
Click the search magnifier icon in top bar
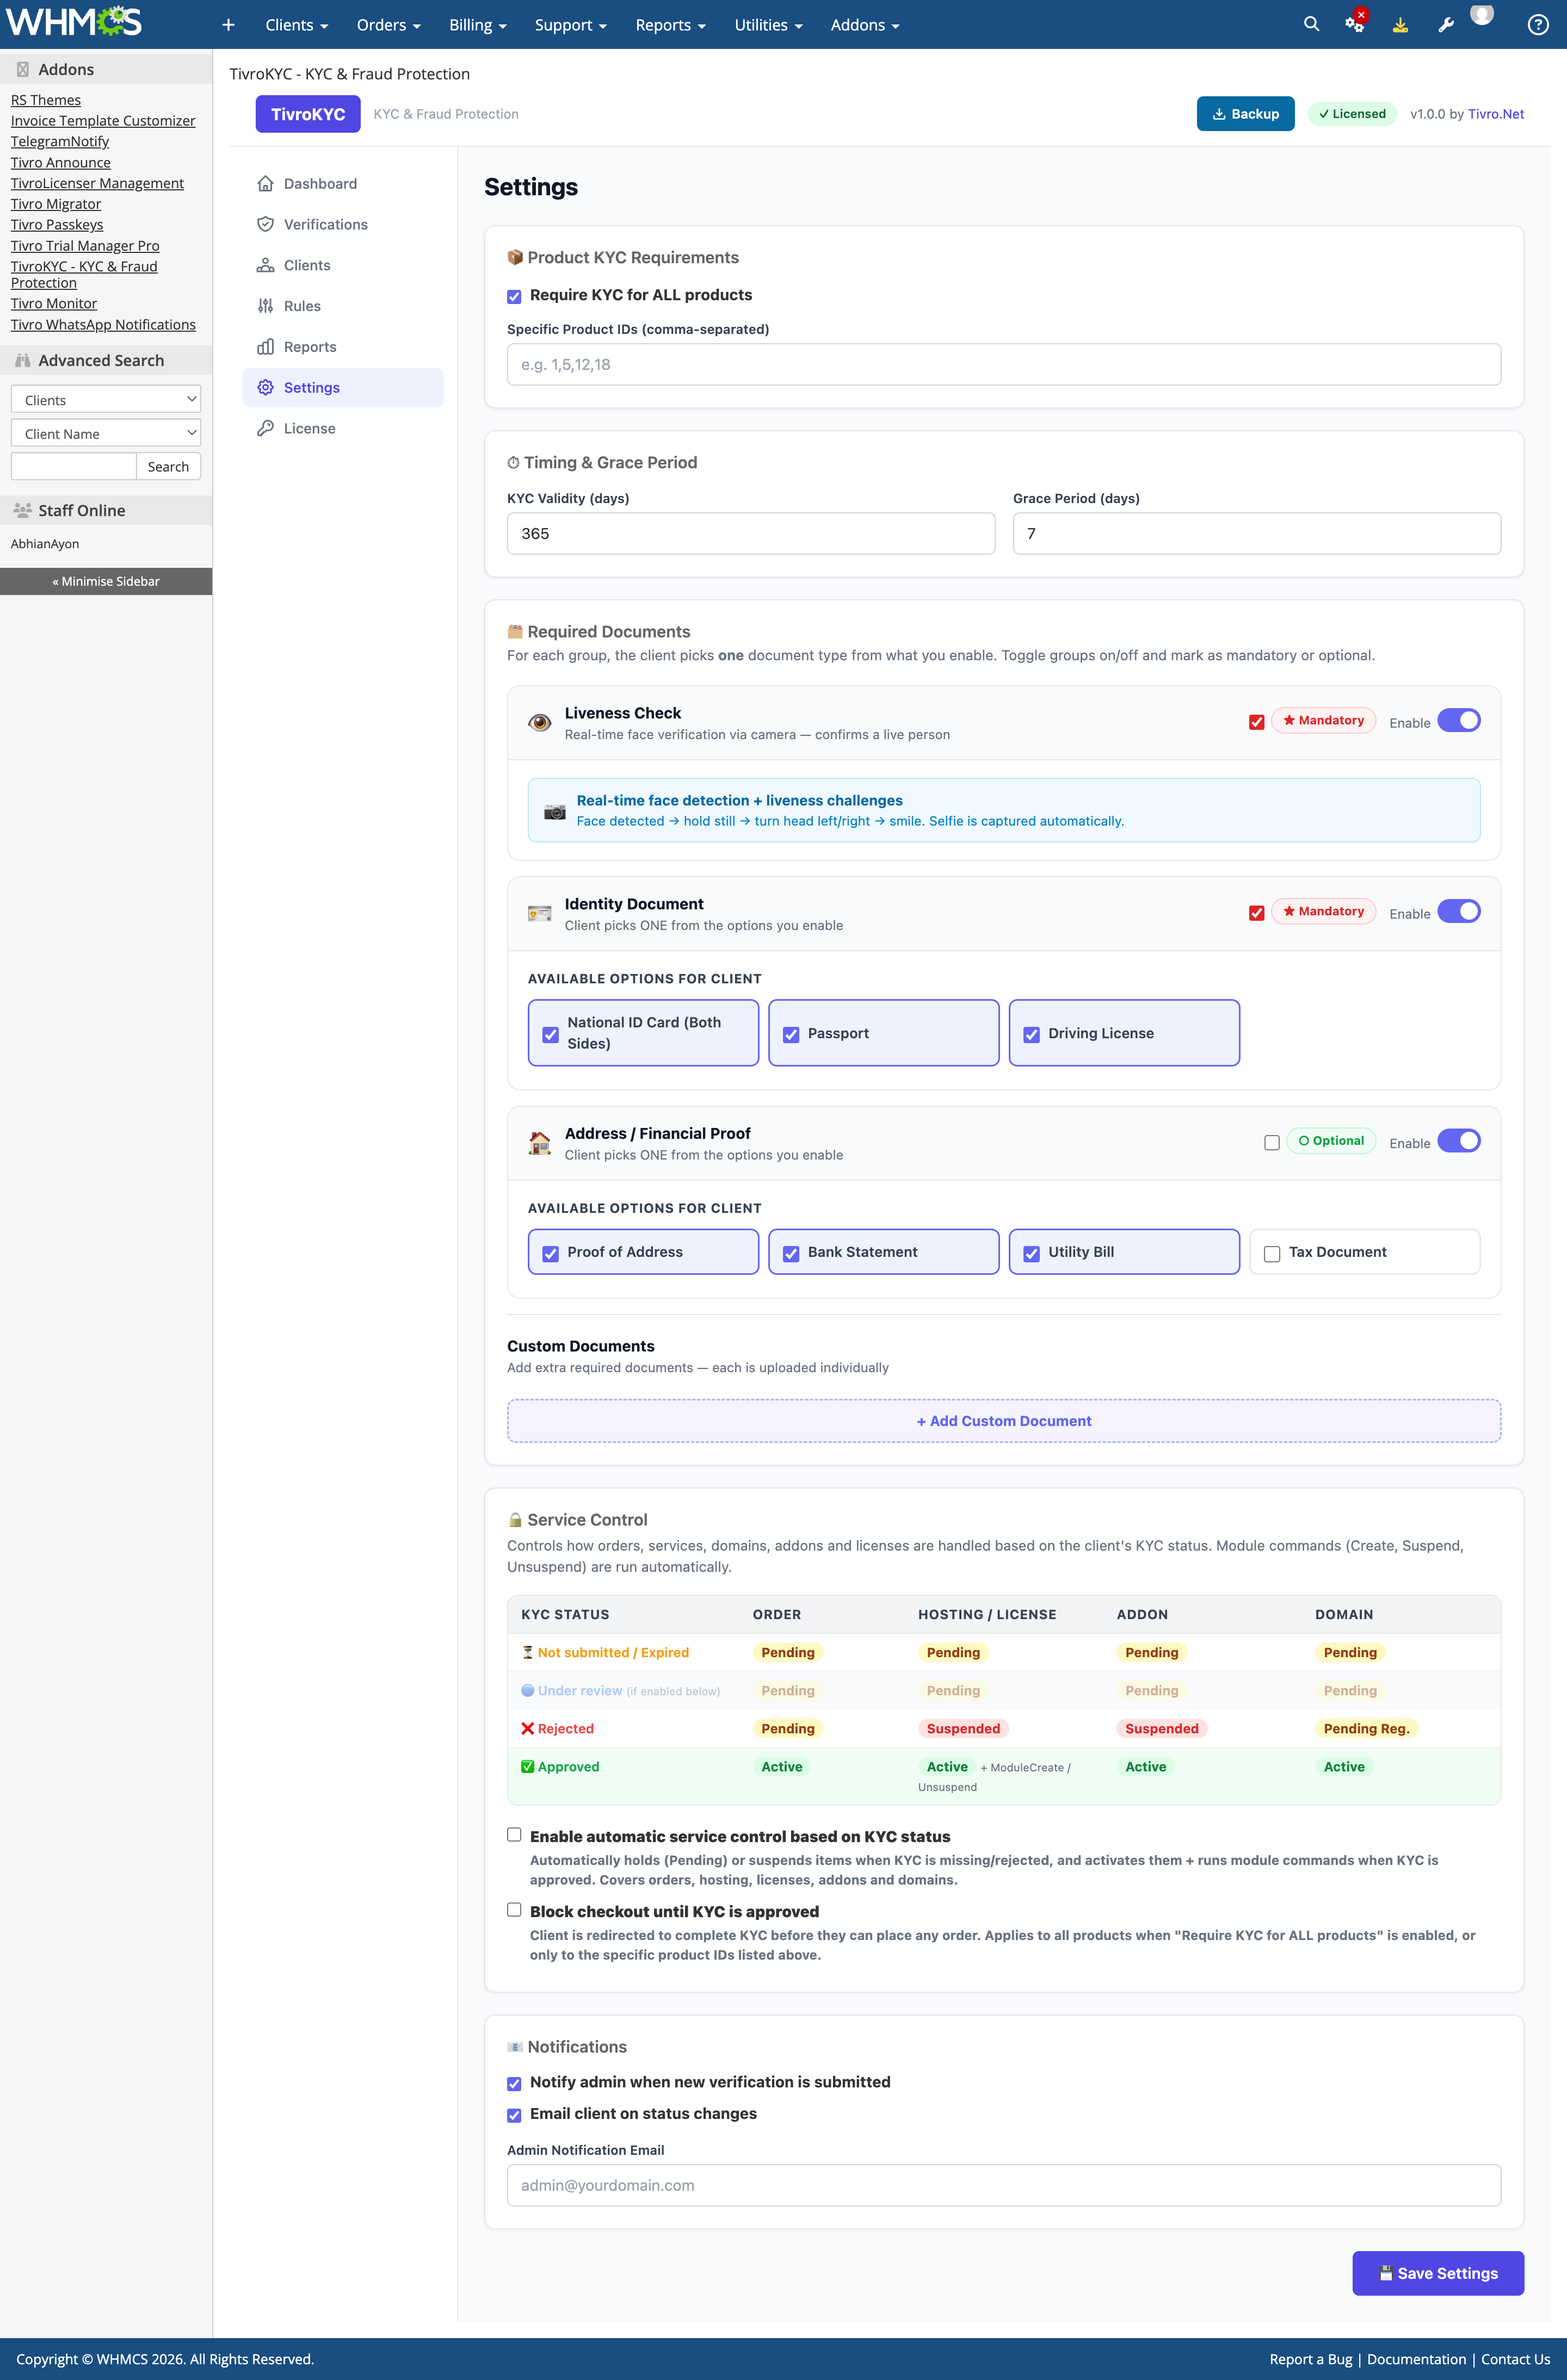(x=1311, y=24)
